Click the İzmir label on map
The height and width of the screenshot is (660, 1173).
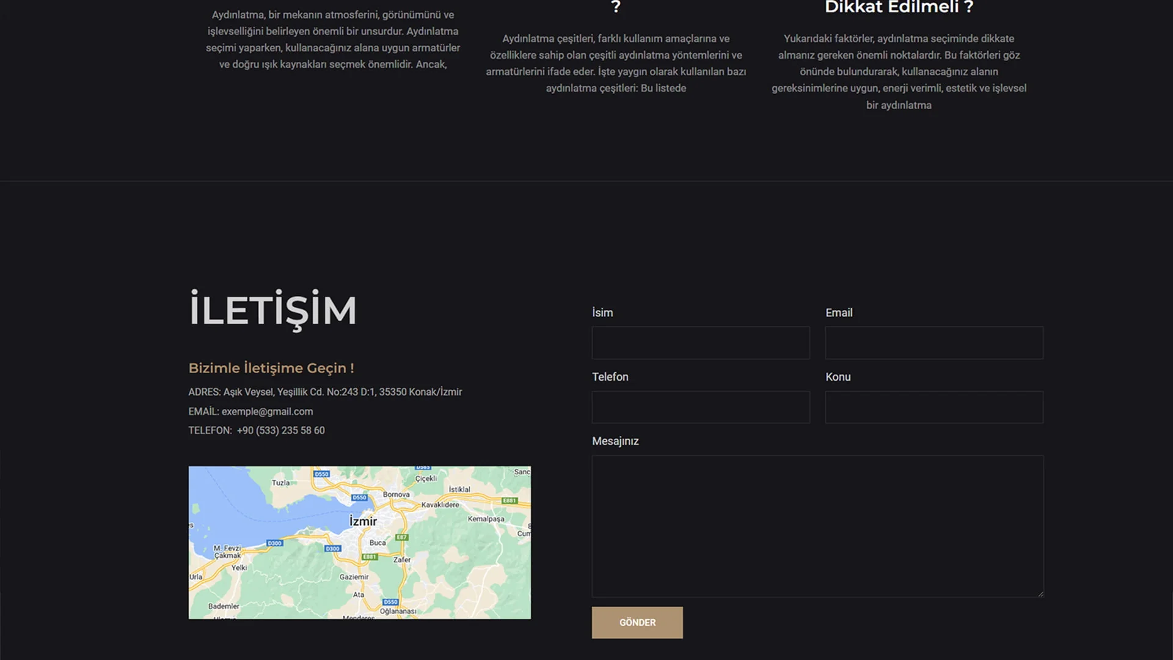pyautogui.click(x=363, y=521)
